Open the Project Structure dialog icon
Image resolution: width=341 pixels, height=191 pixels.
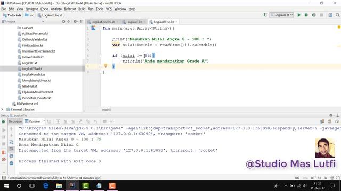pos(330,15)
